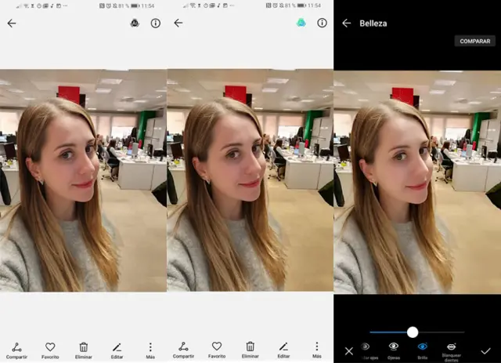Click the beauty intensity slider handle
The image size is (501, 363).
coord(413,332)
